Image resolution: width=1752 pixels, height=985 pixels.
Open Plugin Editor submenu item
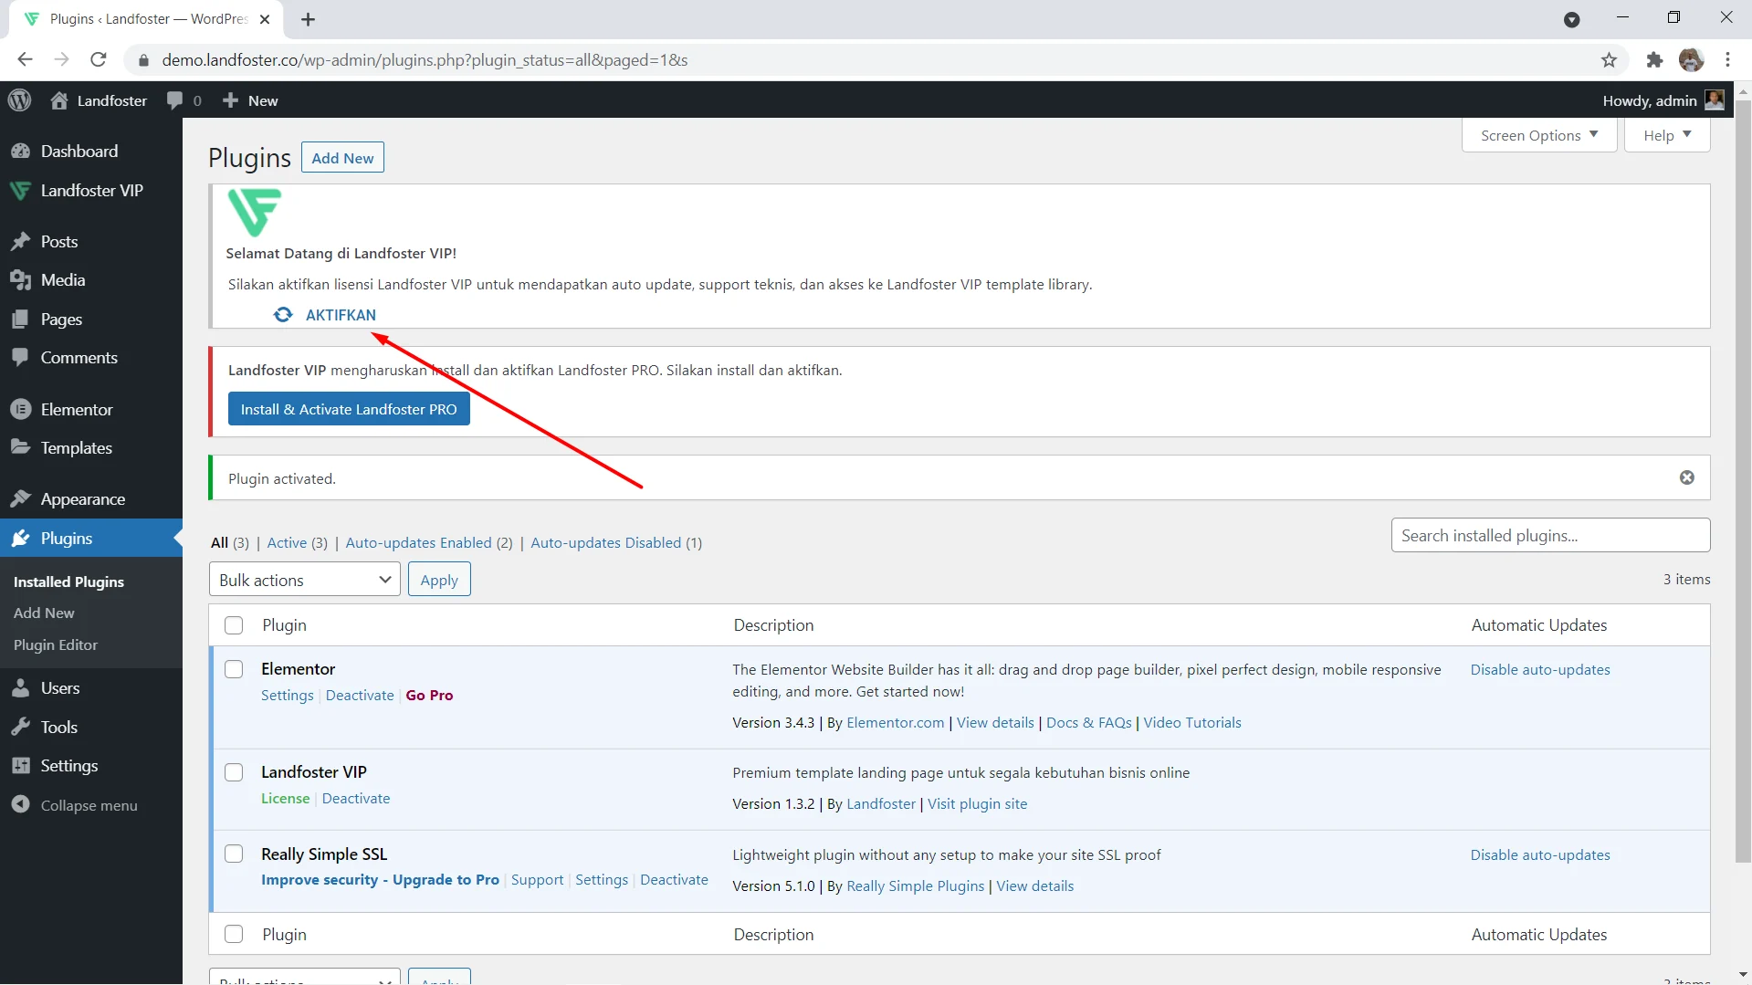point(56,645)
